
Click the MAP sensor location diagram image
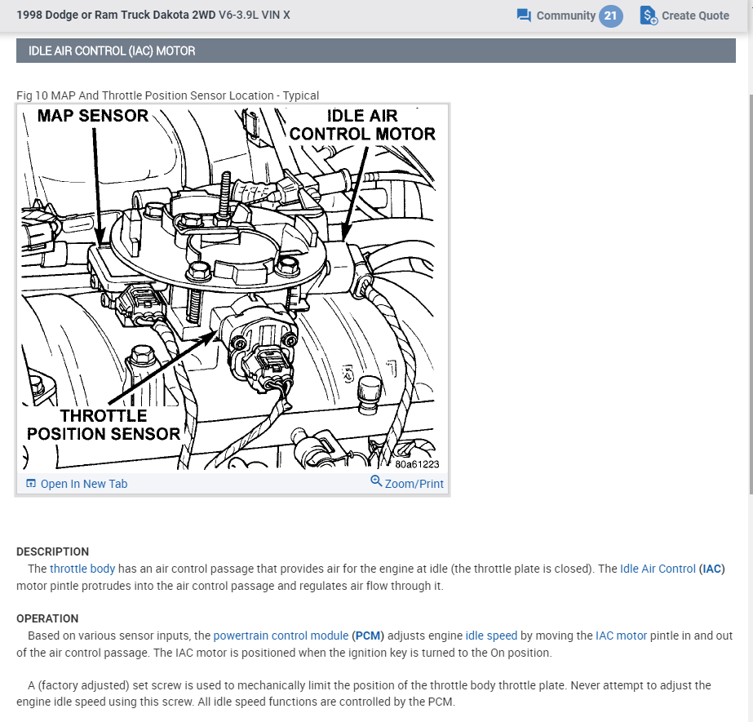233,288
